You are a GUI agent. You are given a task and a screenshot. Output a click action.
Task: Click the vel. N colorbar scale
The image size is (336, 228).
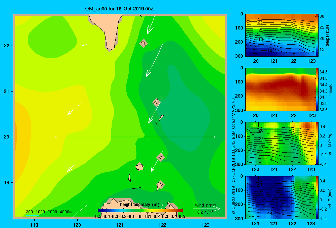[x=317, y=143]
